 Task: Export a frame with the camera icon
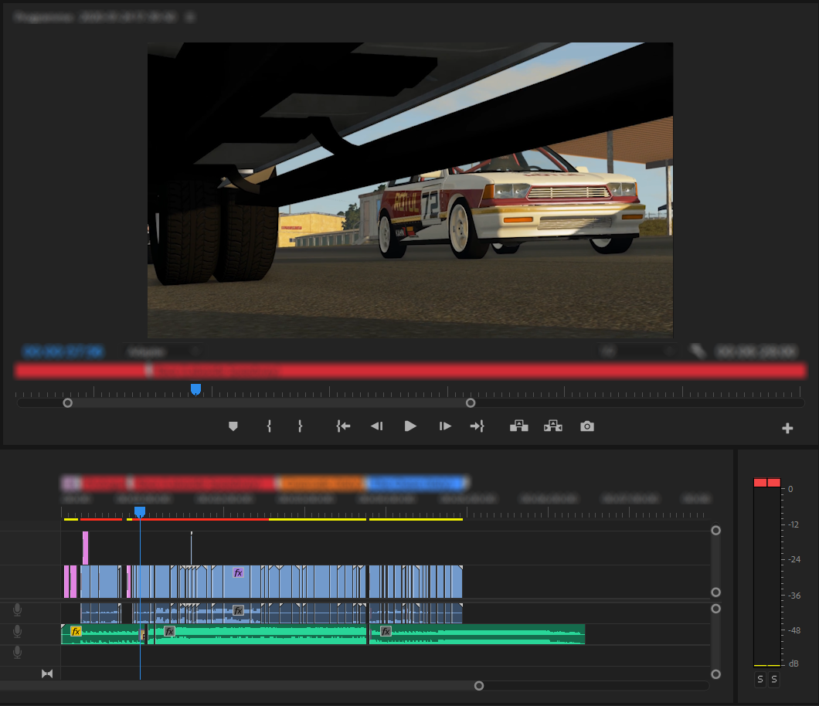587,426
